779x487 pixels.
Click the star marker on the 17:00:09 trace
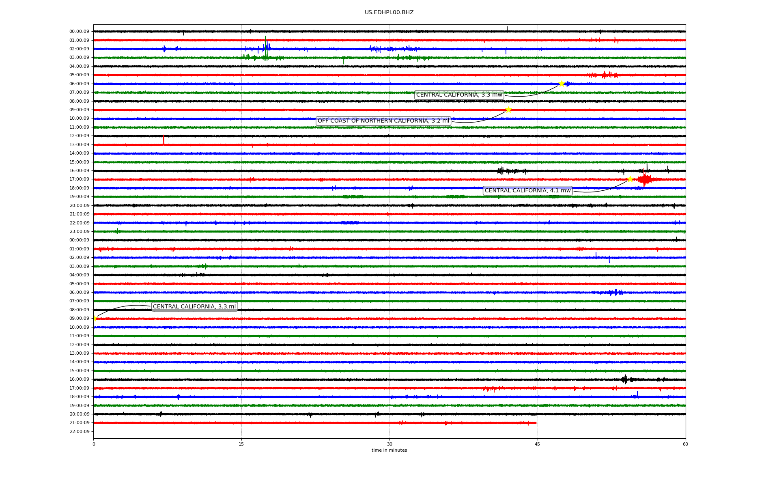pos(630,179)
